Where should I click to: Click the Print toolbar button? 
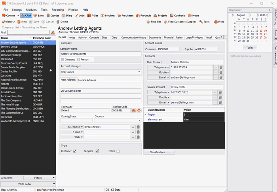click(218, 22)
